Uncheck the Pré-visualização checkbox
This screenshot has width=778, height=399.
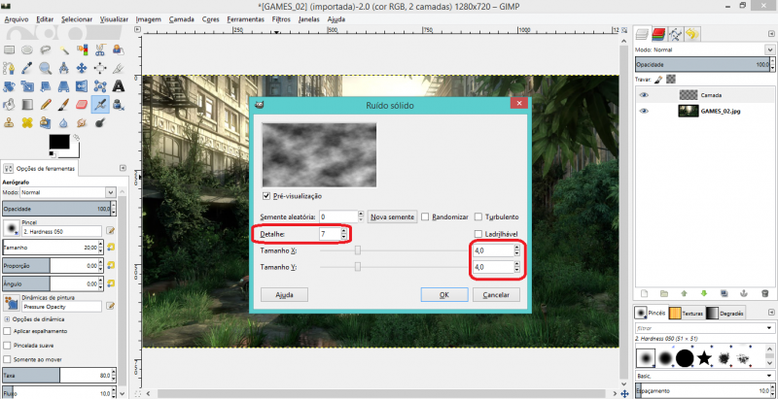[x=268, y=195]
